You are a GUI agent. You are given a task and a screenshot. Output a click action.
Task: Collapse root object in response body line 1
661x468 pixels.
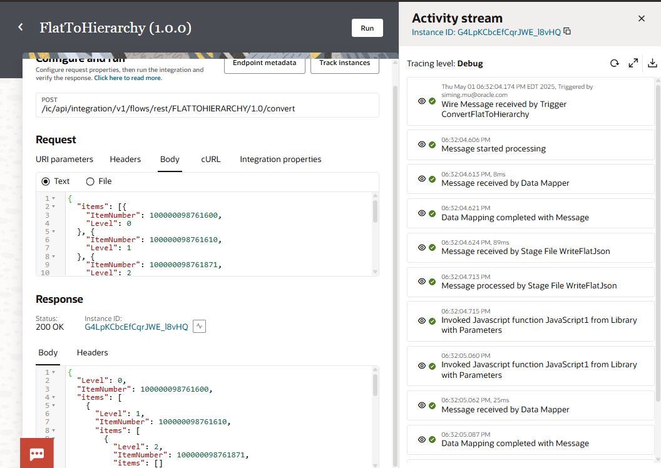click(54, 373)
